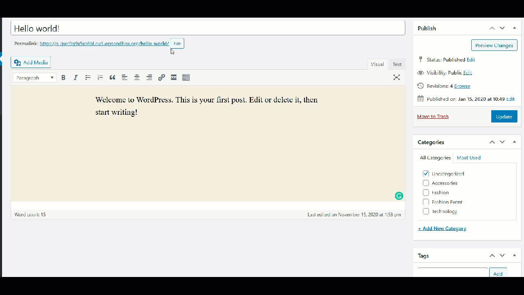The height and width of the screenshot is (295, 524).
Task: Check the Fashion category
Action: [426, 193]
